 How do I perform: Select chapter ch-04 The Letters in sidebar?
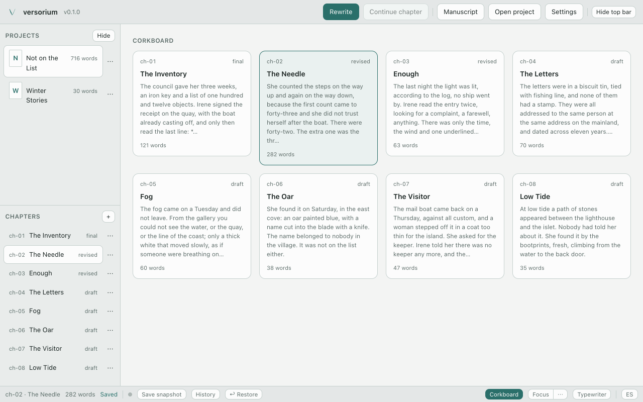[x=53, y=292]
